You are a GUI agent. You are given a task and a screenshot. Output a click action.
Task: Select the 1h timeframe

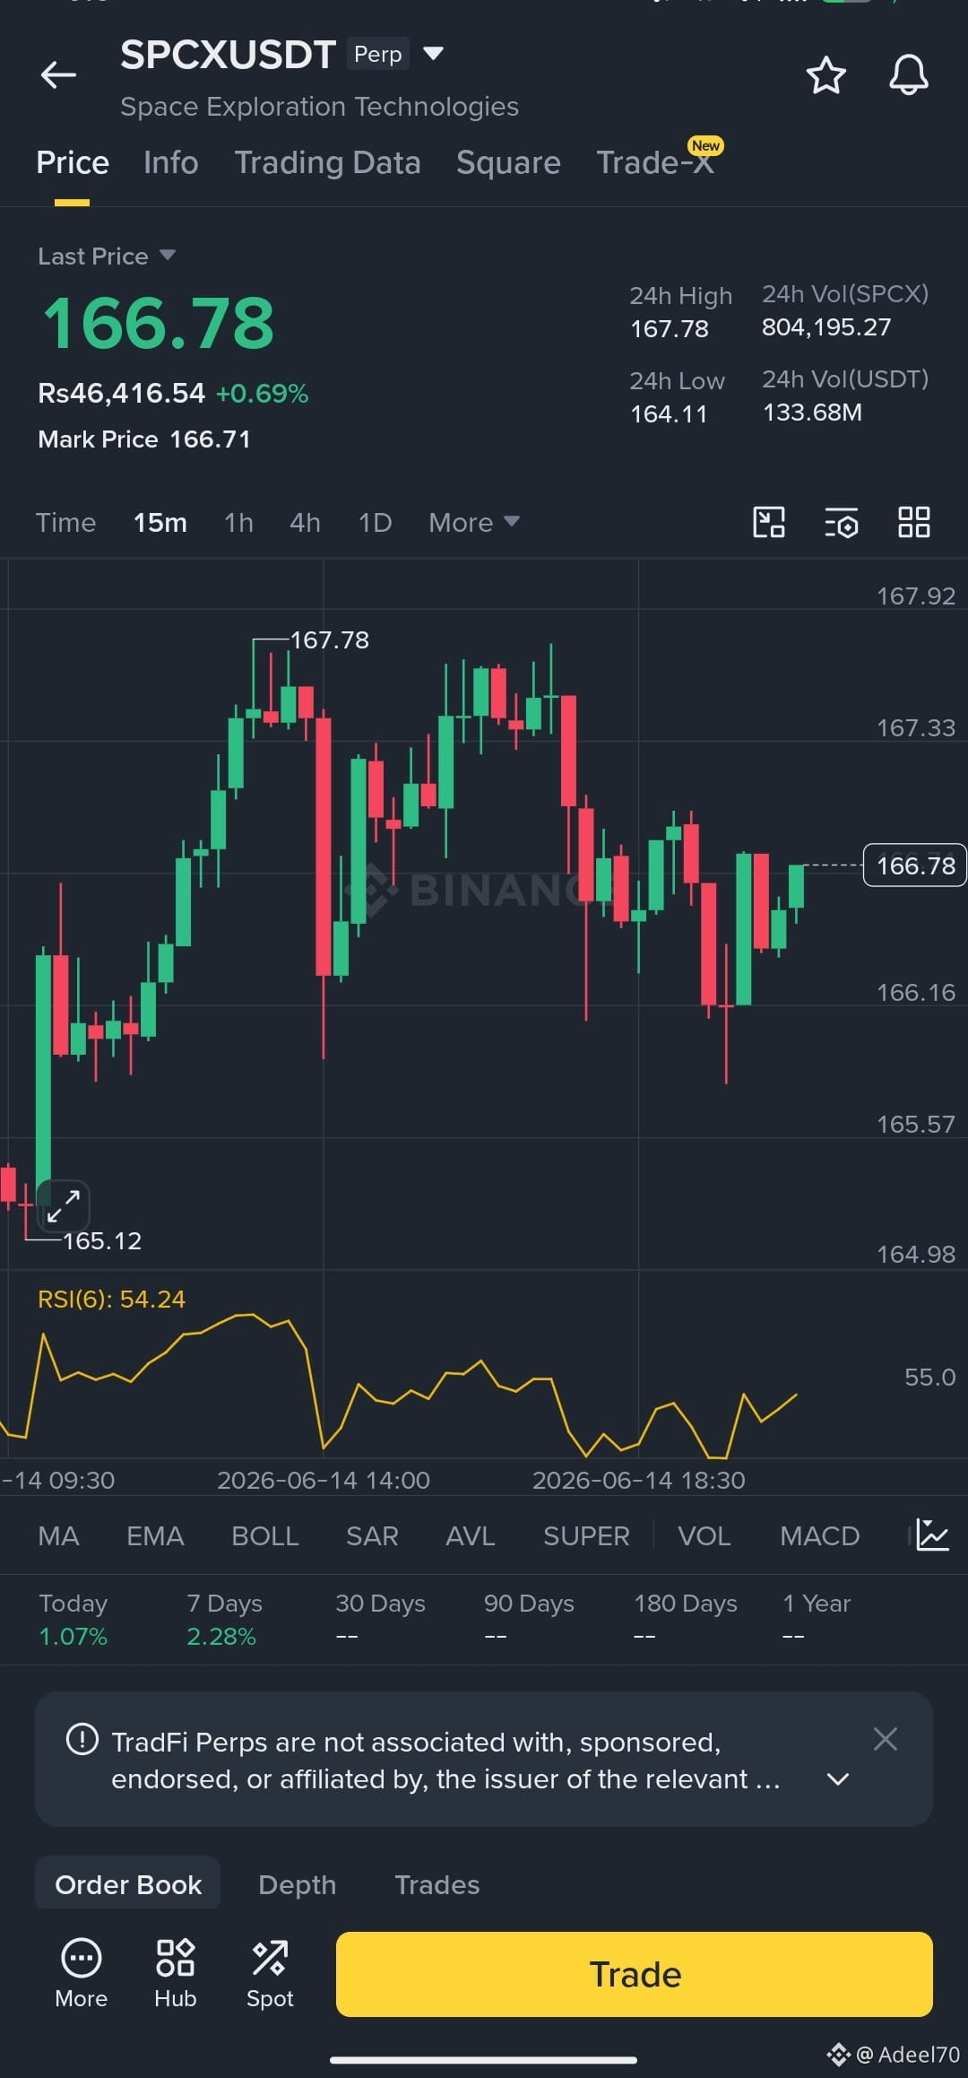238,522
